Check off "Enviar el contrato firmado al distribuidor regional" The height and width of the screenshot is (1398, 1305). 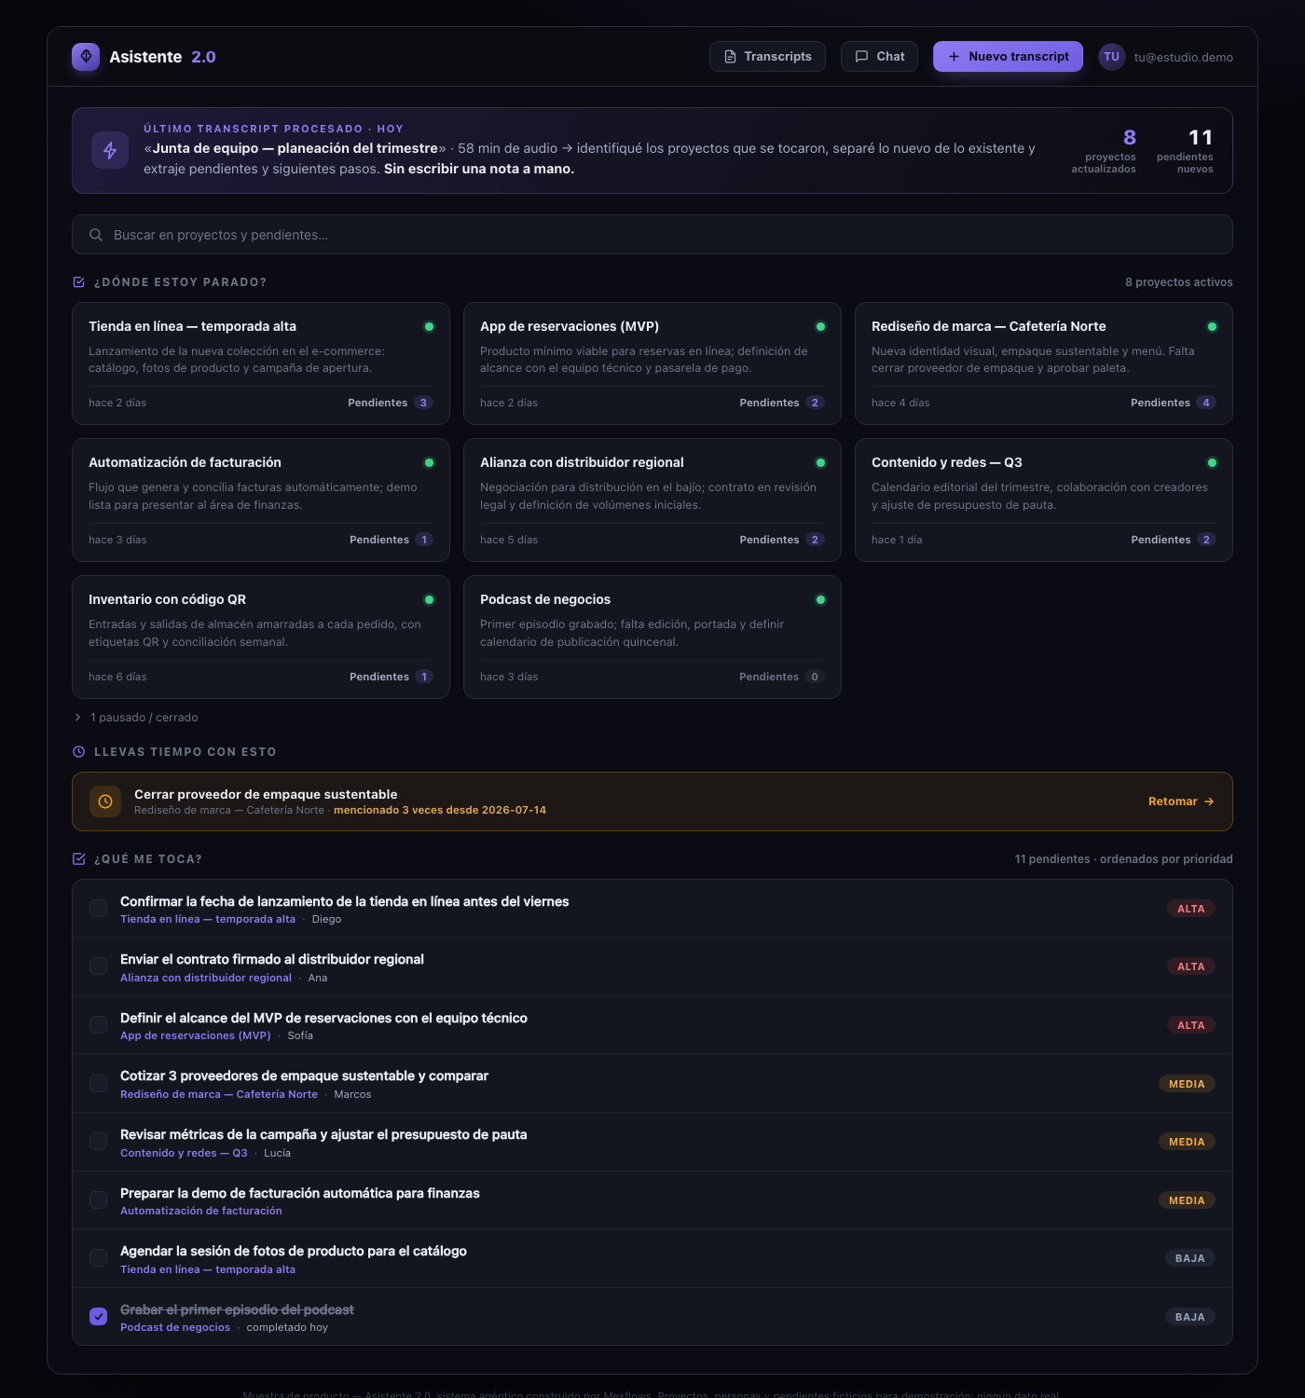tap(98, 966)
